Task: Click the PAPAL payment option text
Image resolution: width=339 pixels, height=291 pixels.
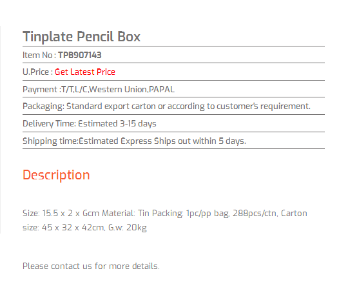Action: 162,90
